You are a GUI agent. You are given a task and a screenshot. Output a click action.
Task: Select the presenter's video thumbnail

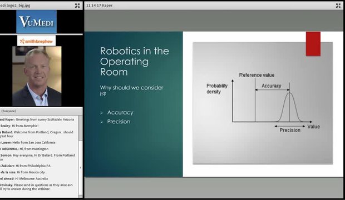coord(37,76)
